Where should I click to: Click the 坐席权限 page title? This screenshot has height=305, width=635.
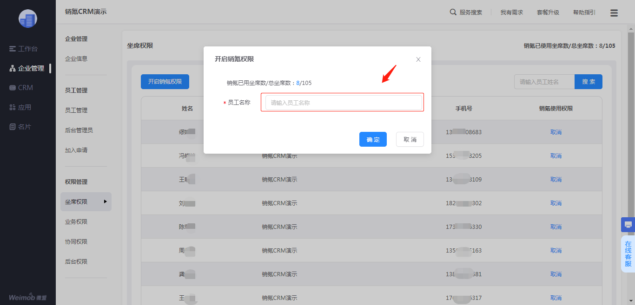coord(140,46)
